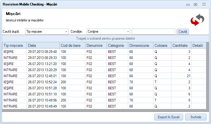Screen dimensions: 211x124
Task: Sort by the Culoare column header
Action: (x=162, y=45)
